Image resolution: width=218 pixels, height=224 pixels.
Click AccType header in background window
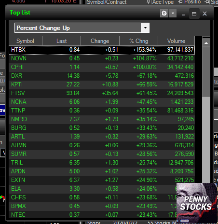(x=163, y=2)
